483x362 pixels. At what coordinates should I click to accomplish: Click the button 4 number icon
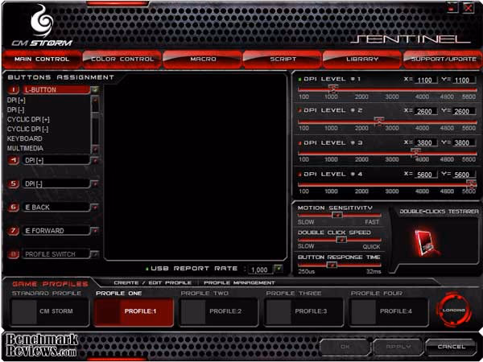13,160
